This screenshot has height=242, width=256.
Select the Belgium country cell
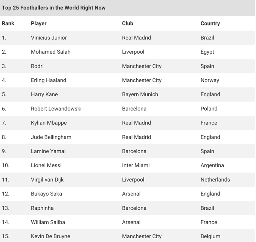coord(210,236)
